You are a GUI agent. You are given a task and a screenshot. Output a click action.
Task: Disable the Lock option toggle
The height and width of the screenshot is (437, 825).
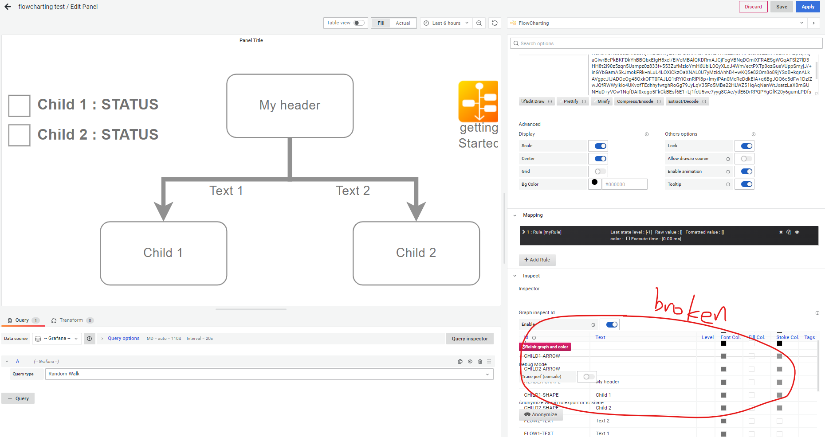744,145
